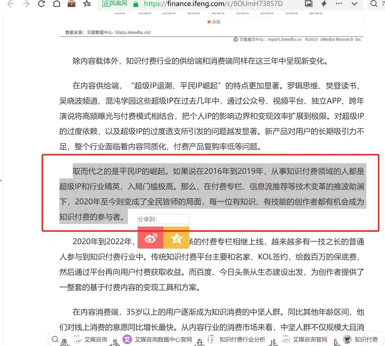Share selection to Weibo

(x=150, y=238)
